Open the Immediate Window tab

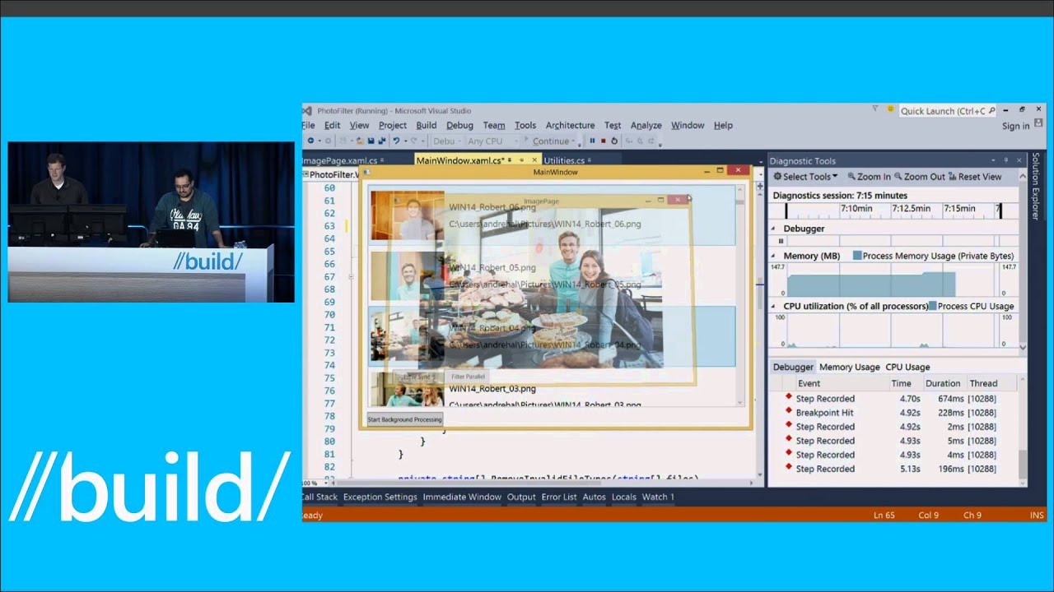462,497
